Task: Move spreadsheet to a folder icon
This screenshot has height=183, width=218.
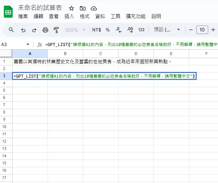Action: (x=82, y=8)
